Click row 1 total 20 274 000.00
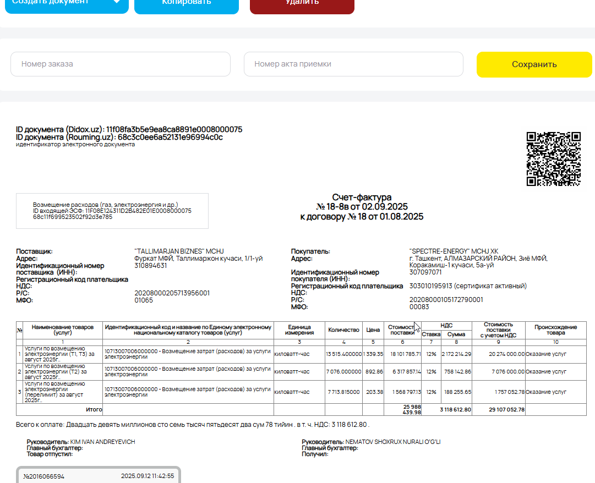This screenshot has height=483, width=595. (506, 354)
